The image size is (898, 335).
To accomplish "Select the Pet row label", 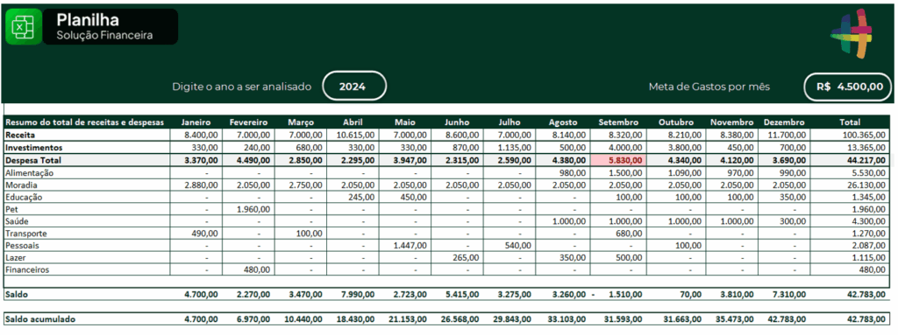I will click(x=11, y=209).
